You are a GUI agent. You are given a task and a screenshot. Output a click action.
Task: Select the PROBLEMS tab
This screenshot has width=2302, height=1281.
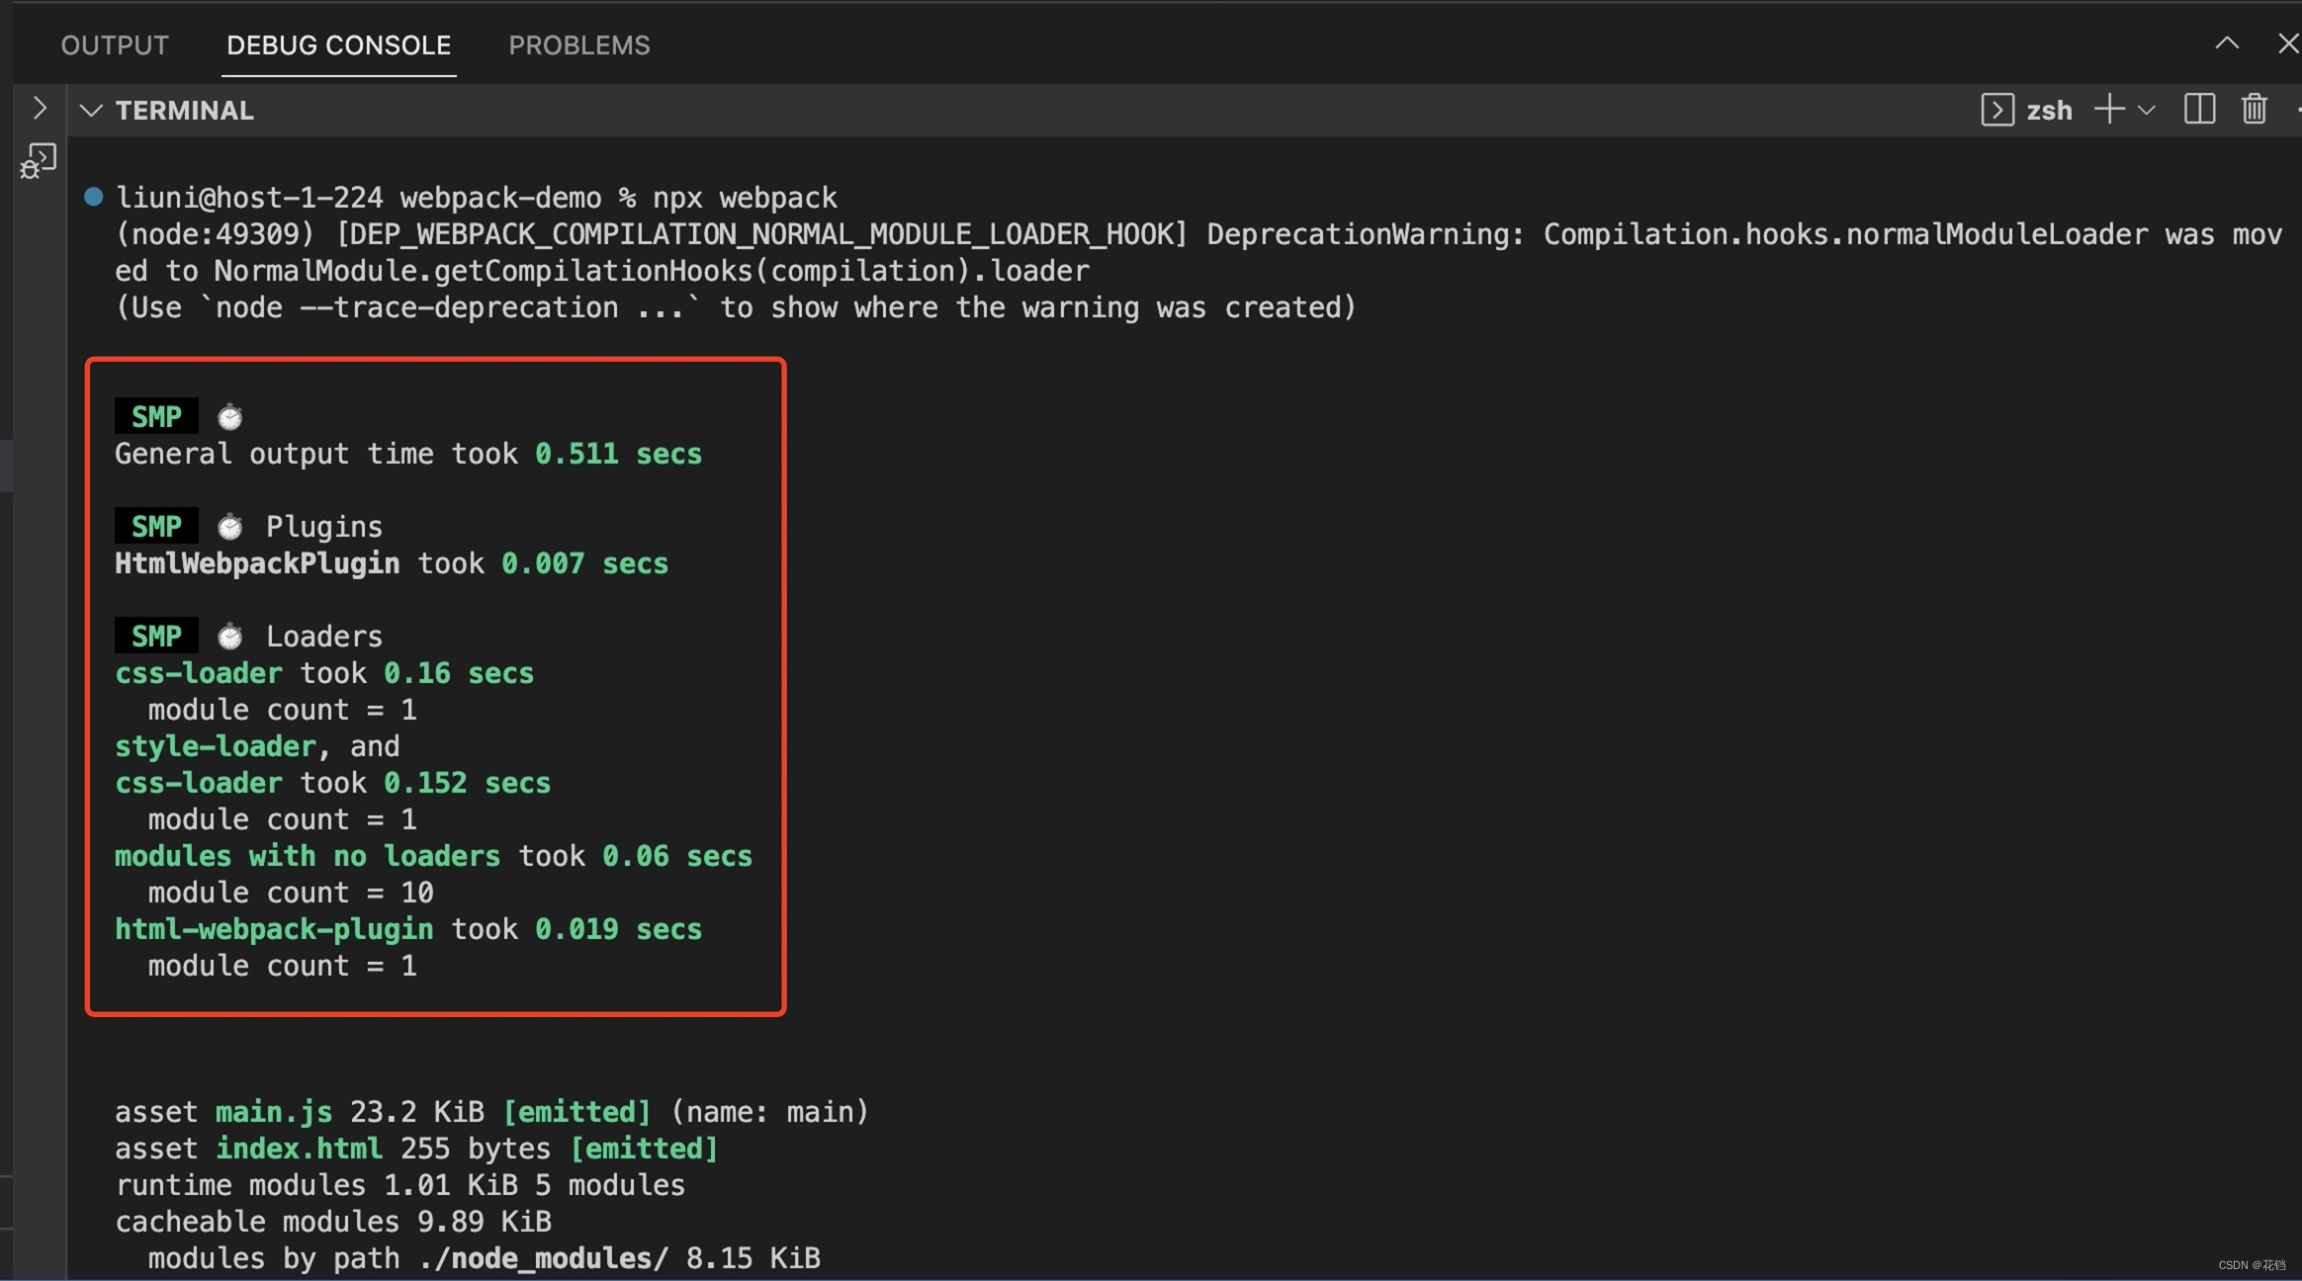579,44
